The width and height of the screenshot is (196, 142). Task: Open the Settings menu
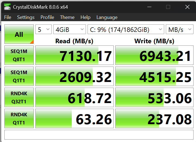coord(26,17)
